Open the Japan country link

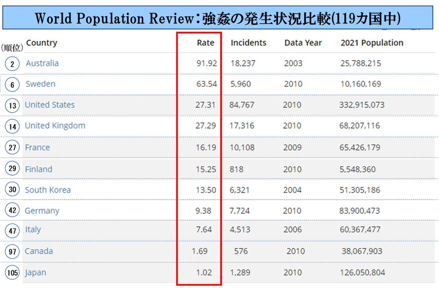[35, 273]
